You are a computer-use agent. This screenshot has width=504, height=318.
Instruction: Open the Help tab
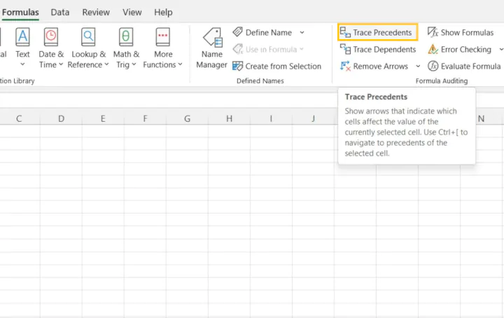coord(163,12)
